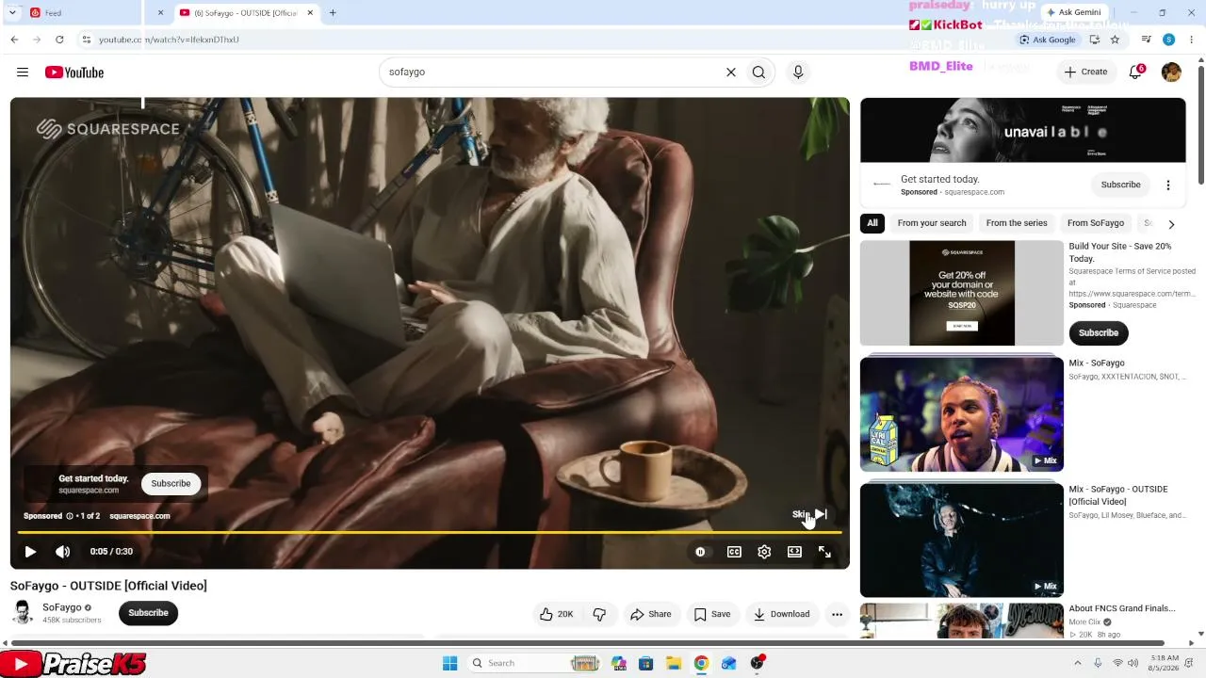Image resolution: width=1206 pixels, height=678 pixels.
Task: Click the Create button
Action: [1085, 72]
